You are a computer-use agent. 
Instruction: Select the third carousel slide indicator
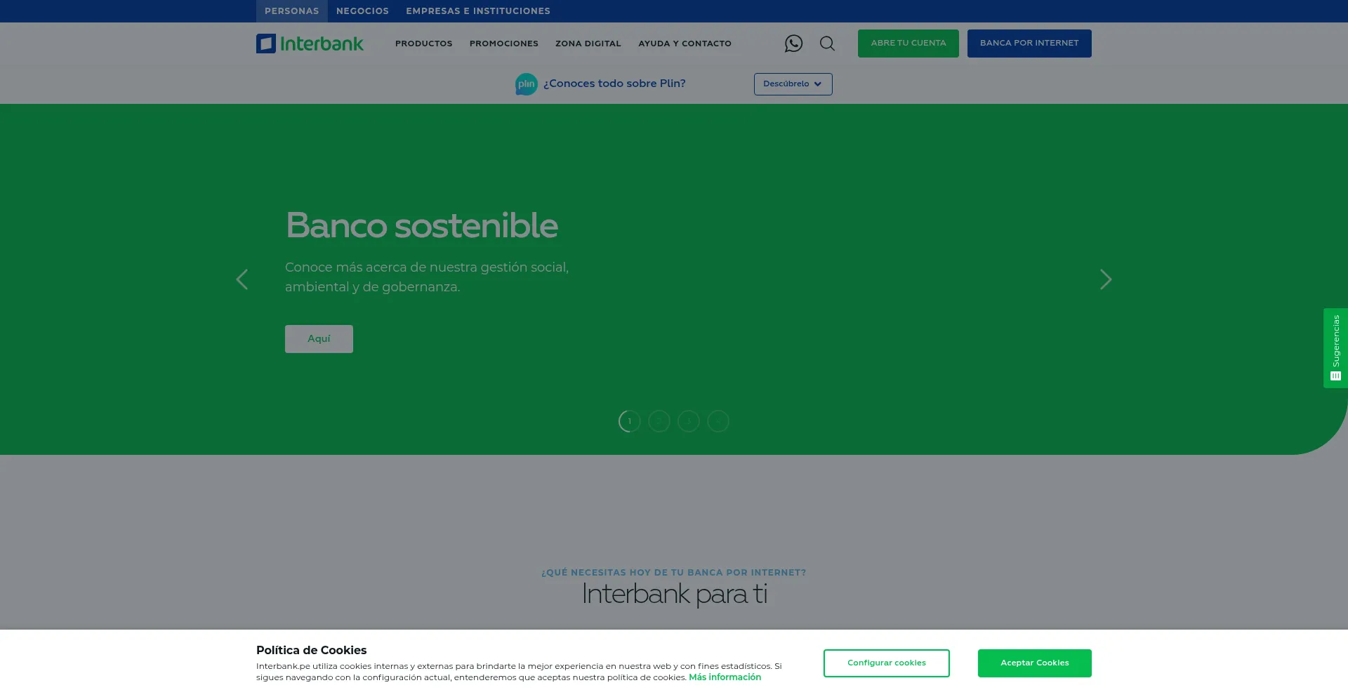(x=688, y=421)
